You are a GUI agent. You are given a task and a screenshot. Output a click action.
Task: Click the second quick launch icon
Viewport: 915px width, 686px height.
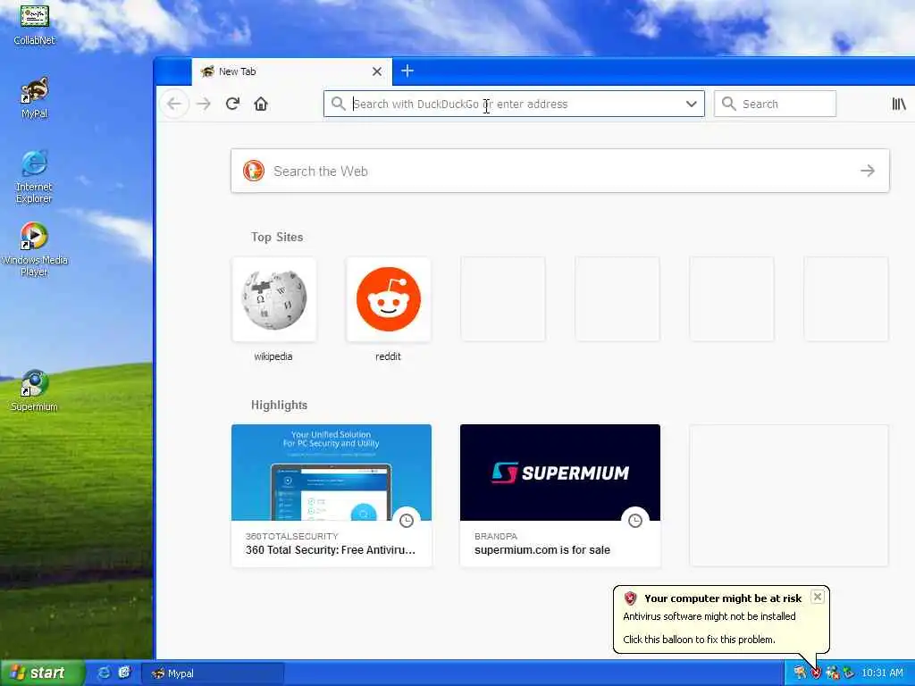pos(124,673)
